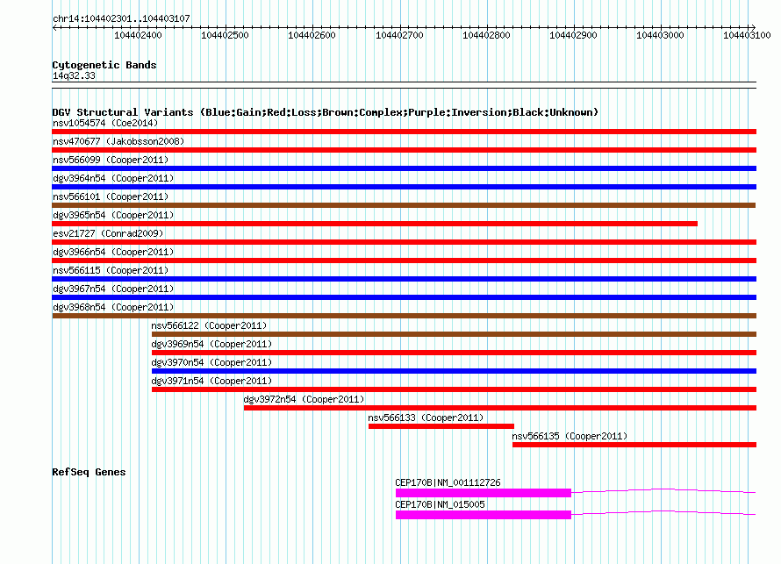Click ruler tick label 104402900
The image size is (781, 564).
pos(573,35)
